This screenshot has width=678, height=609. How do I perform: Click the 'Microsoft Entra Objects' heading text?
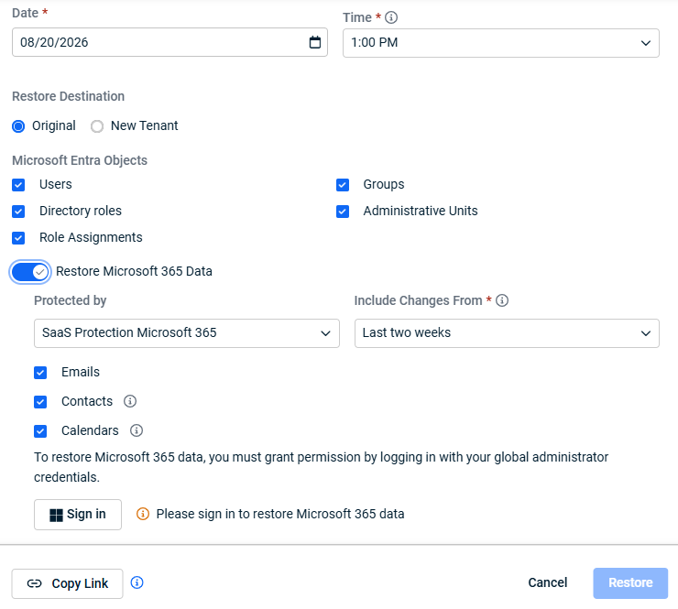[80, 160]
